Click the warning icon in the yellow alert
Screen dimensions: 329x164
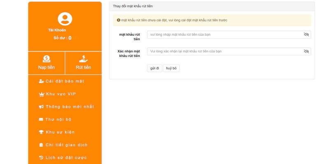point(118,20)
